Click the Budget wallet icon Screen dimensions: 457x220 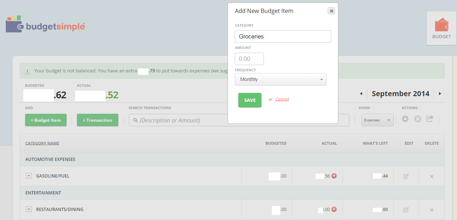point(442,26)
